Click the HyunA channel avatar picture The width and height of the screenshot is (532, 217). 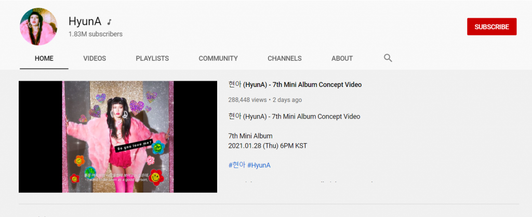point(38,27)
